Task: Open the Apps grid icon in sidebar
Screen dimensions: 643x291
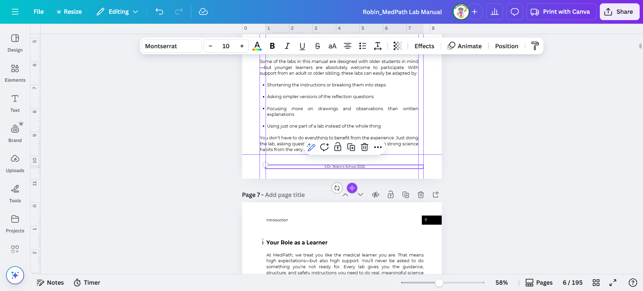Action: point(15,249)
